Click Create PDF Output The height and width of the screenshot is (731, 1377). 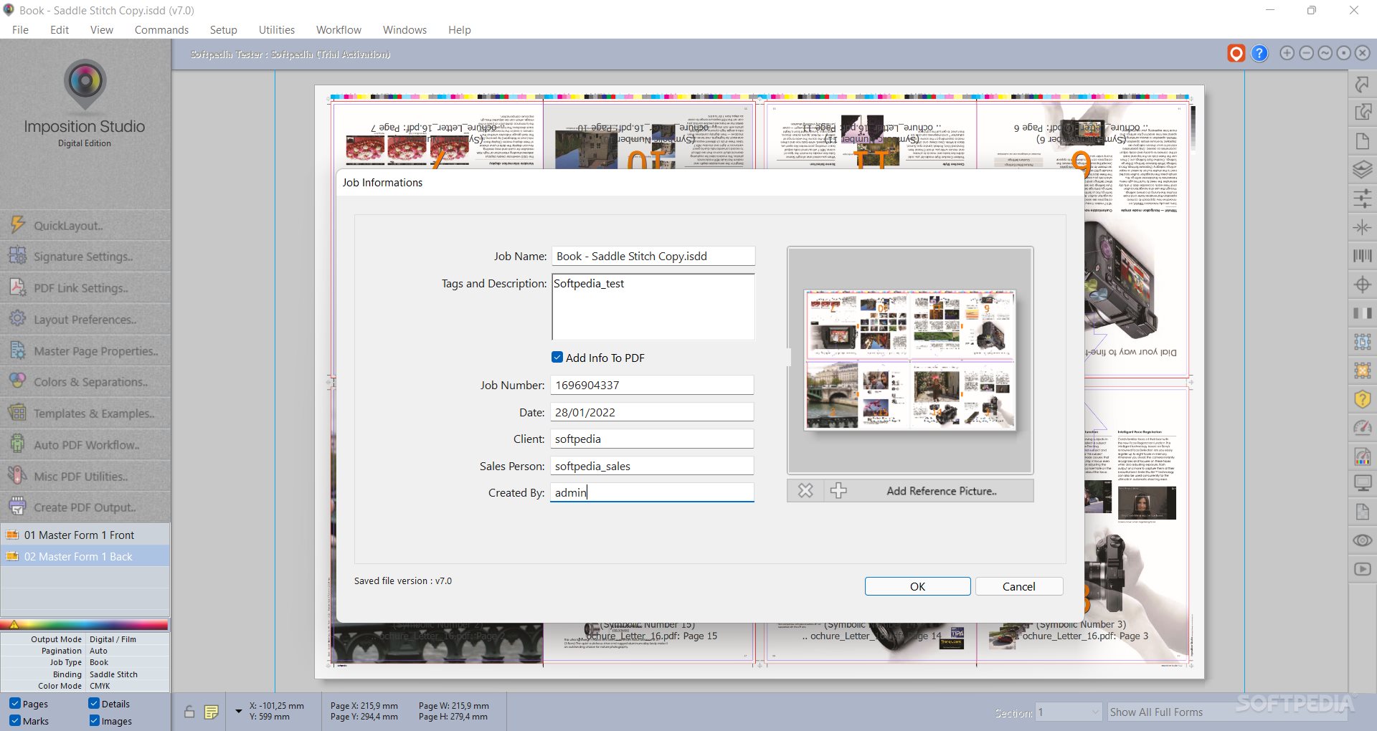(x=85, y=507)
